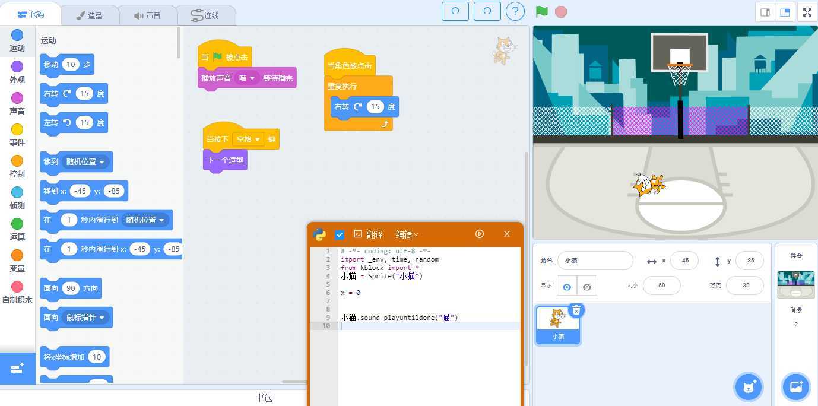The width and height of the screenshot is (818, 406).
Task: Show the sprite with the eye icon
Action: click(567, 286)
